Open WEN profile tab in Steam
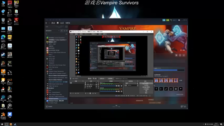The height and width of the screenshot is (126, 224). click(x=68, y=23)
